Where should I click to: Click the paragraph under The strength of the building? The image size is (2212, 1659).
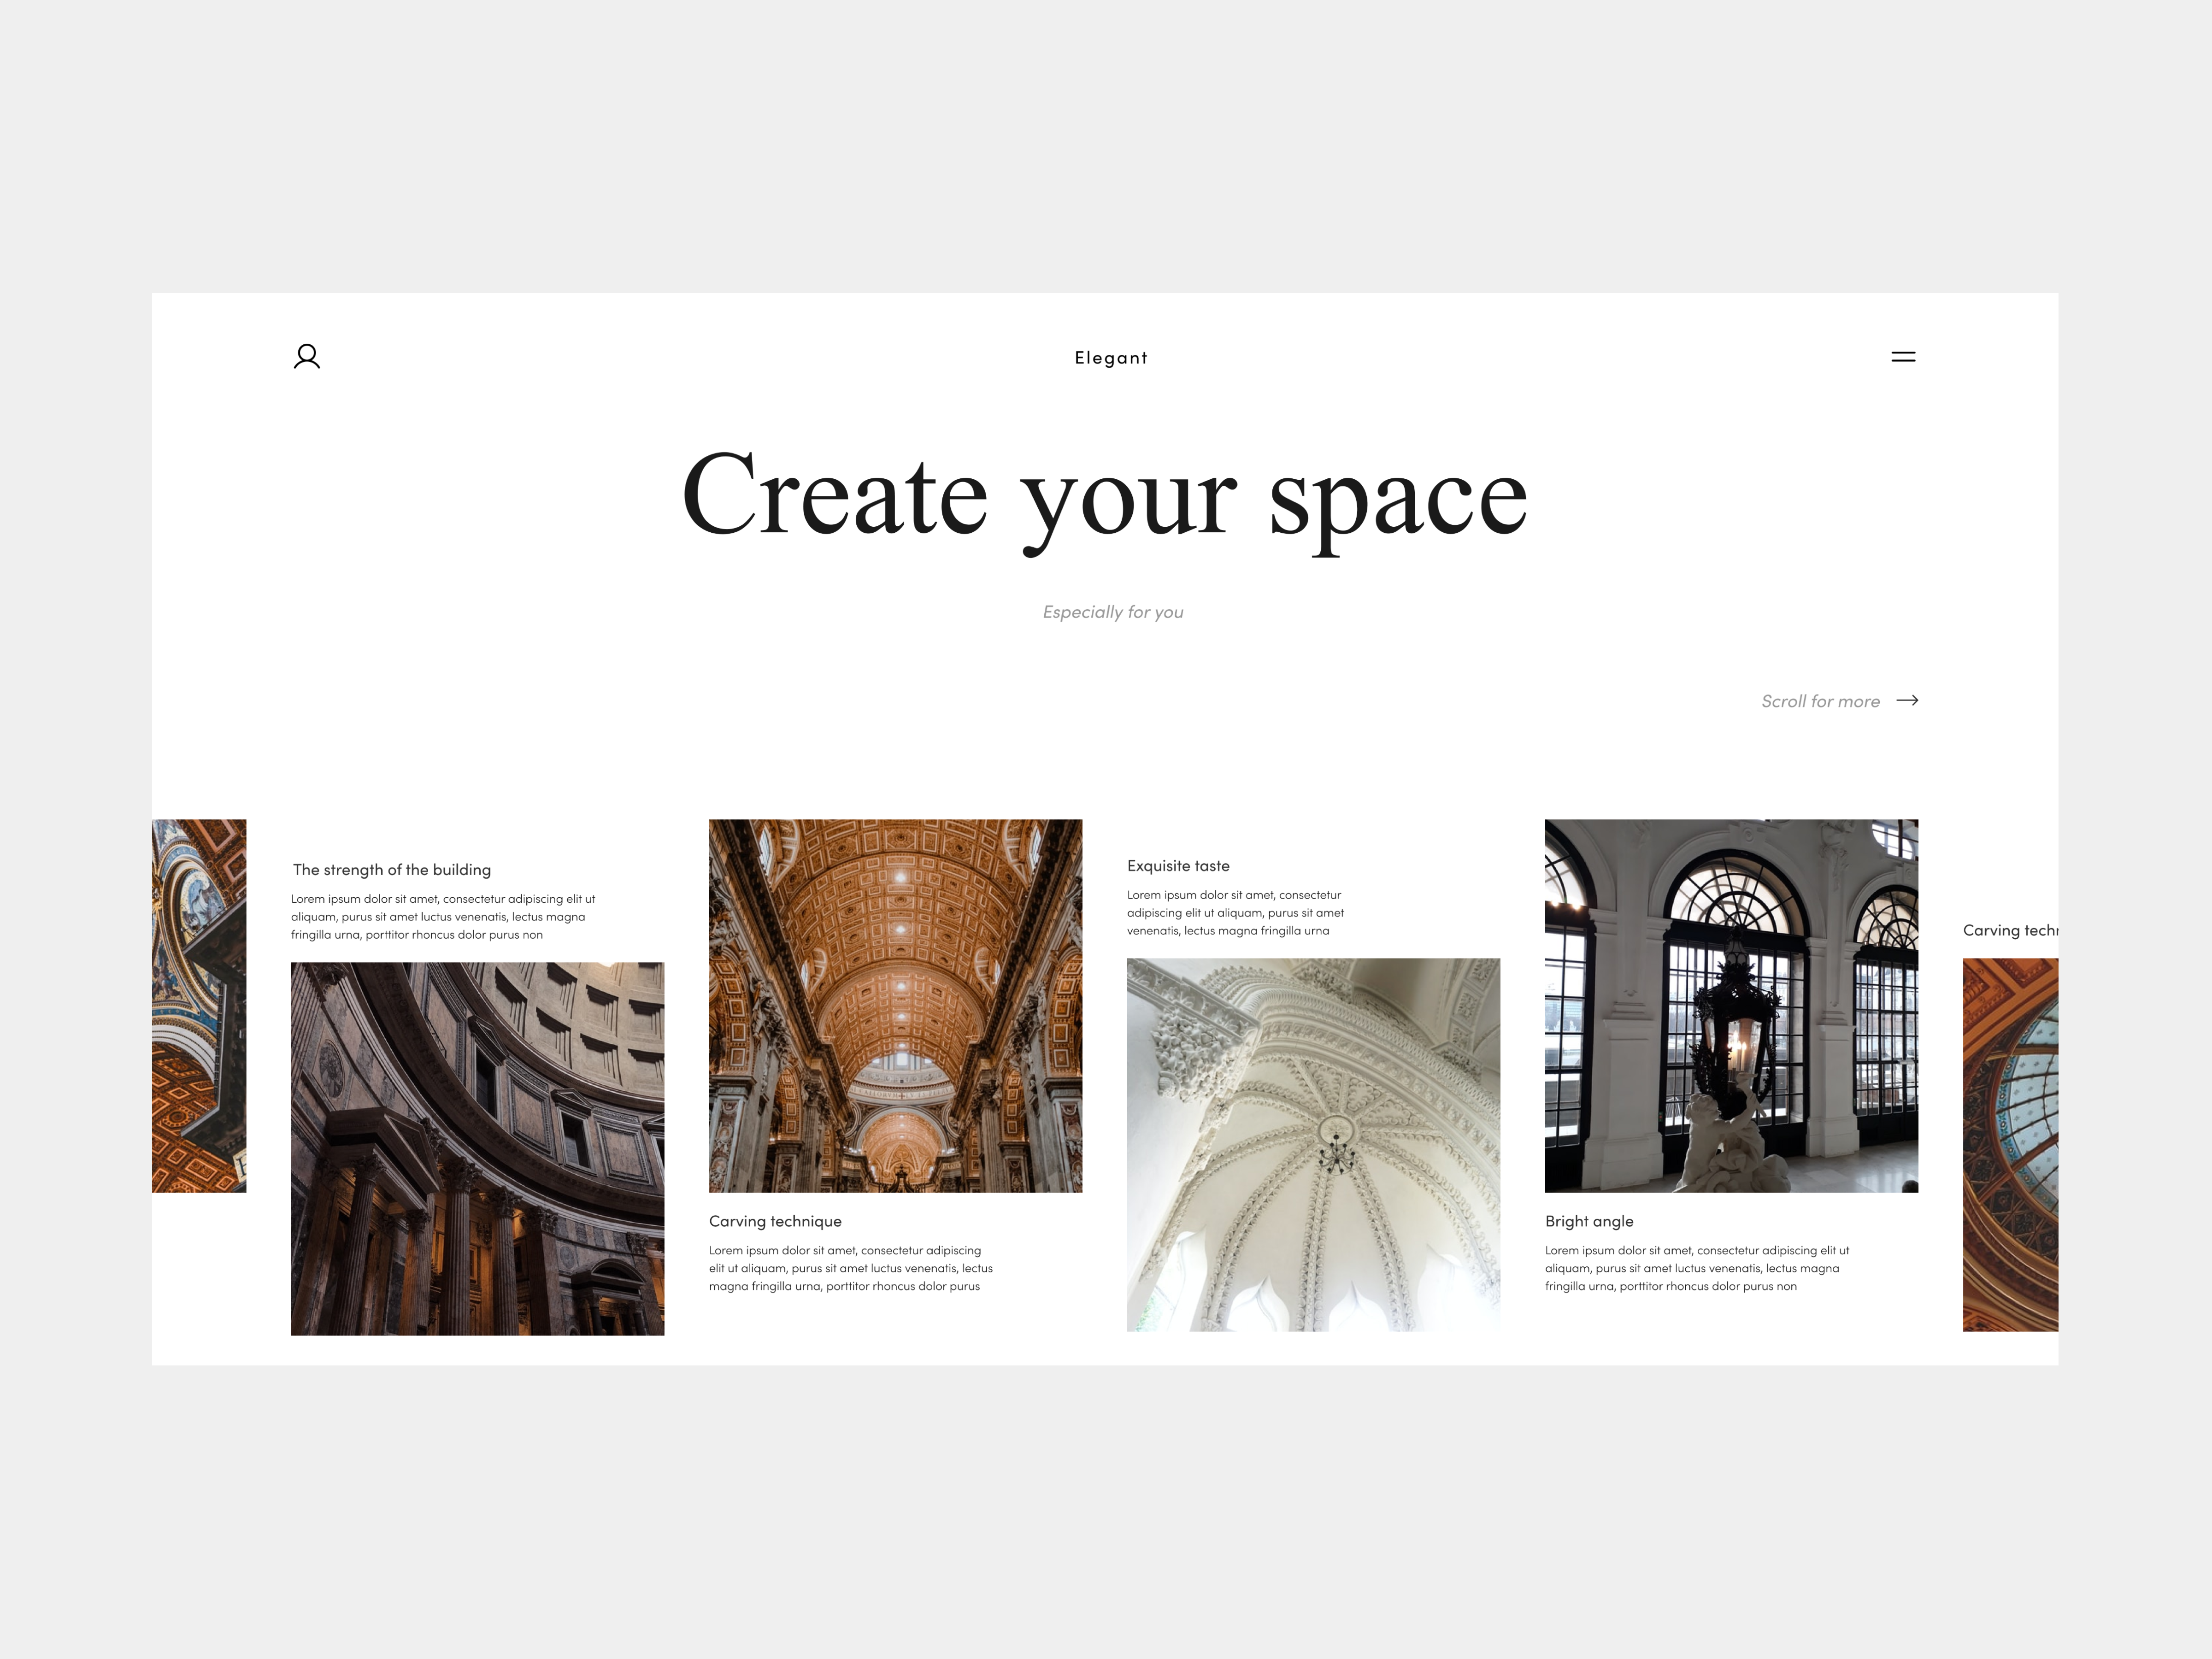pyautogui.click(x=443, y=916)
